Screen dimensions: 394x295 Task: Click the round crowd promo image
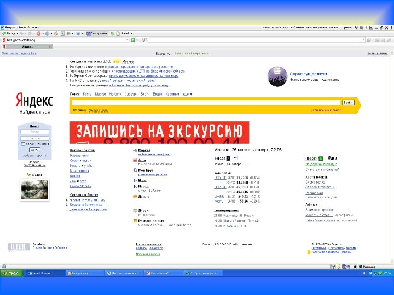pyautogui.click(x=277, y=76)
